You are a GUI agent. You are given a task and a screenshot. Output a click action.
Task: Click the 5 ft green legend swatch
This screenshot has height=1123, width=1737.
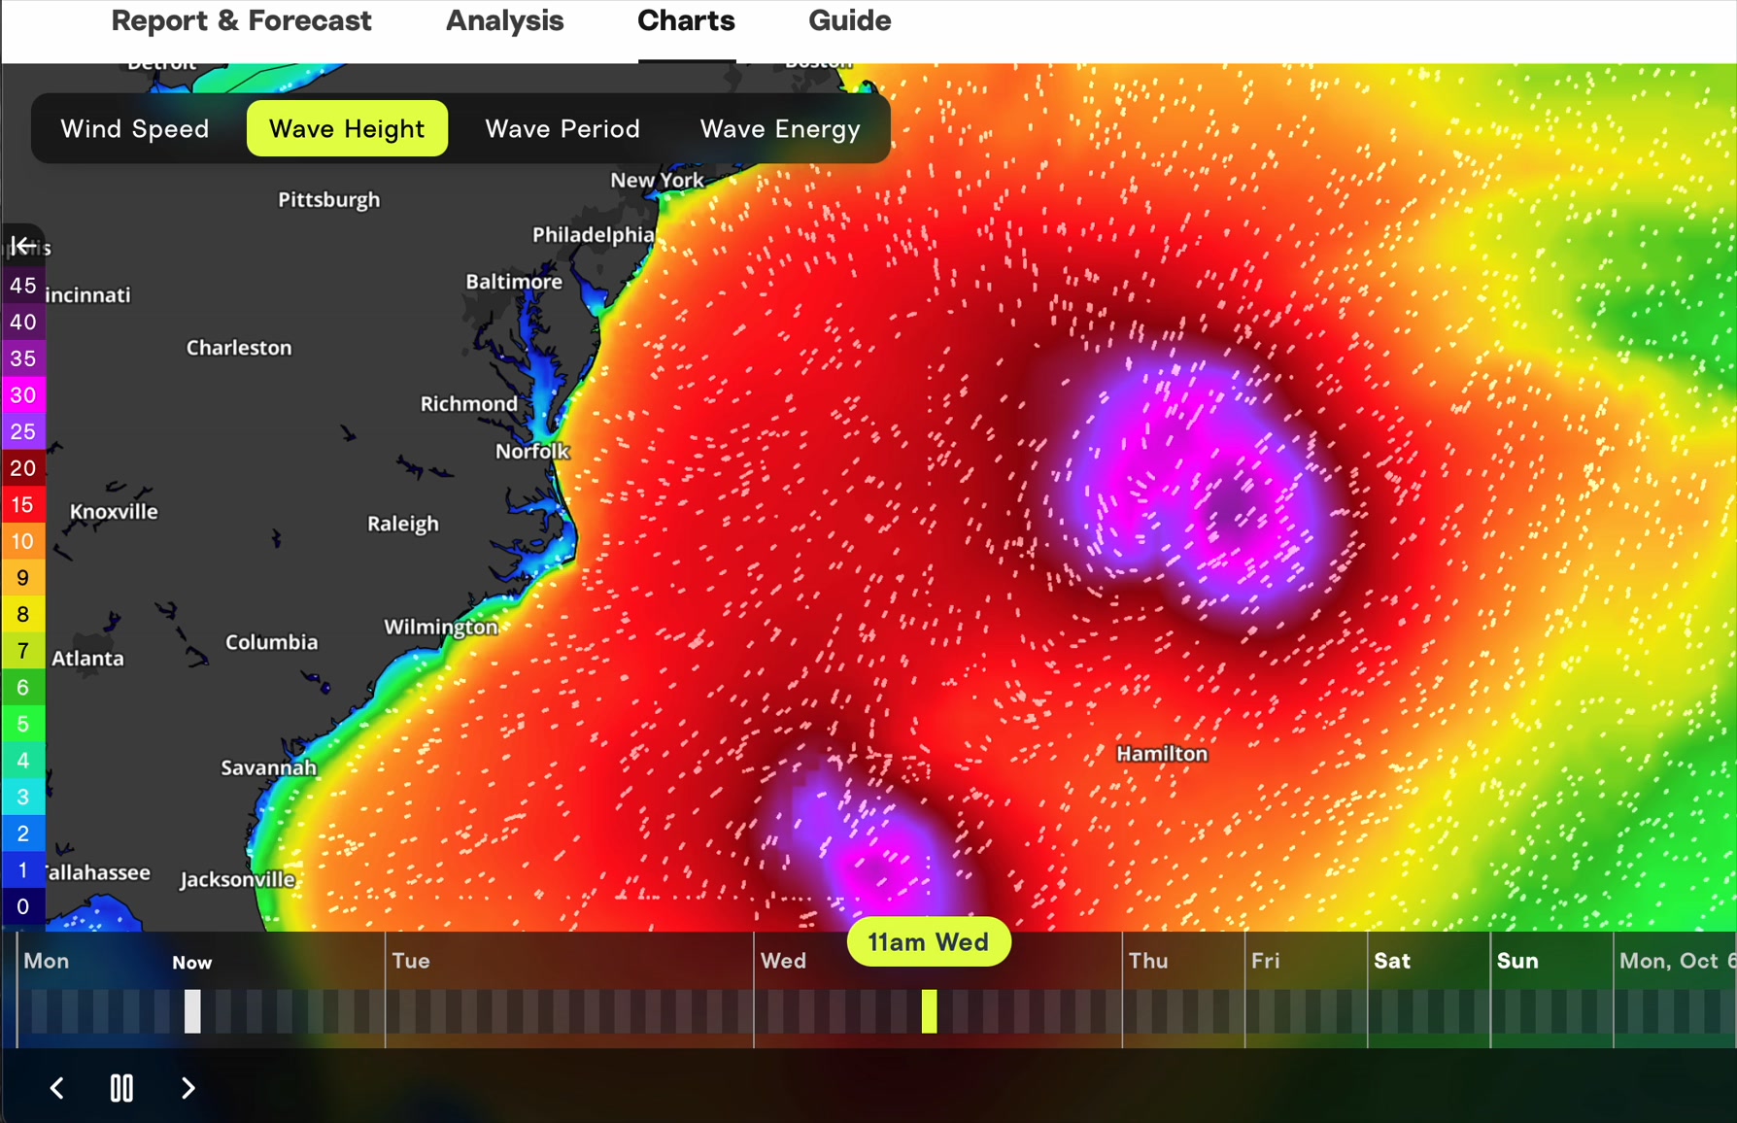pyautogui.click(x=23, y=724)
